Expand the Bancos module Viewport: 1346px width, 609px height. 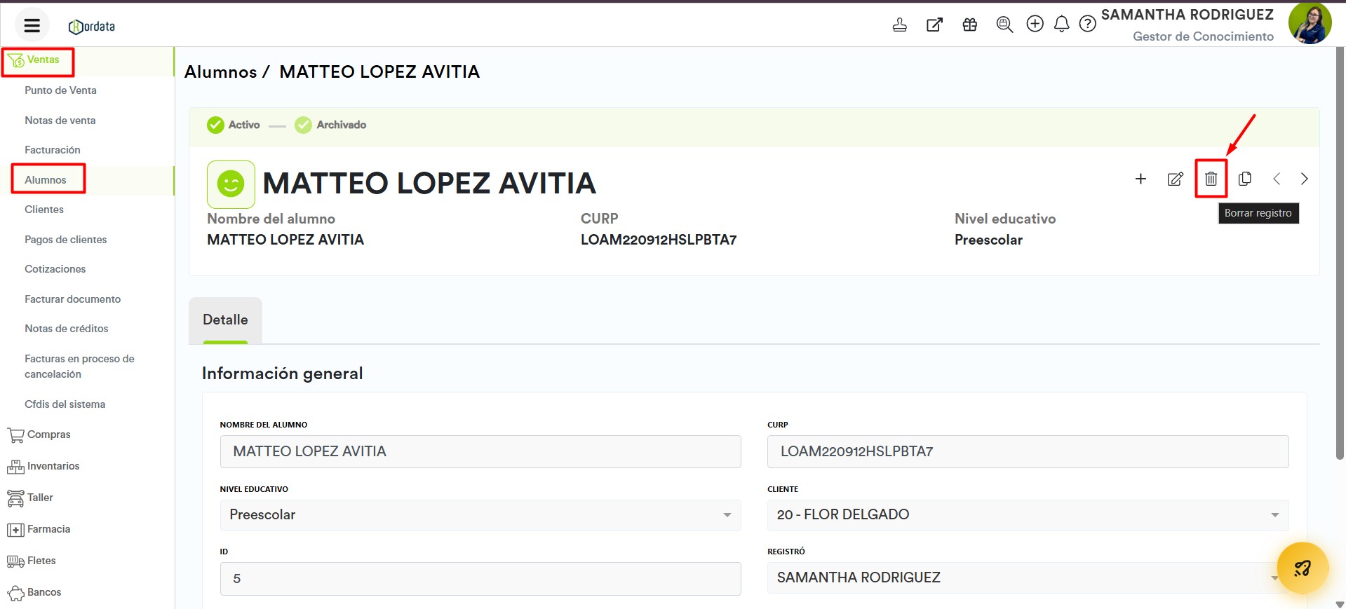coord(34,592)
